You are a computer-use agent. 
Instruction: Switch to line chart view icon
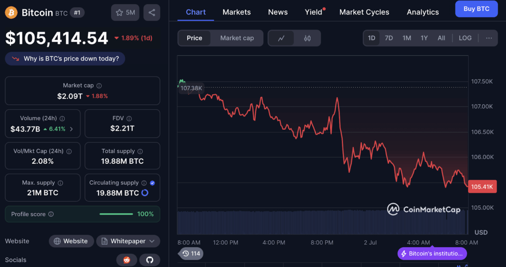click(x=281, y=38)
